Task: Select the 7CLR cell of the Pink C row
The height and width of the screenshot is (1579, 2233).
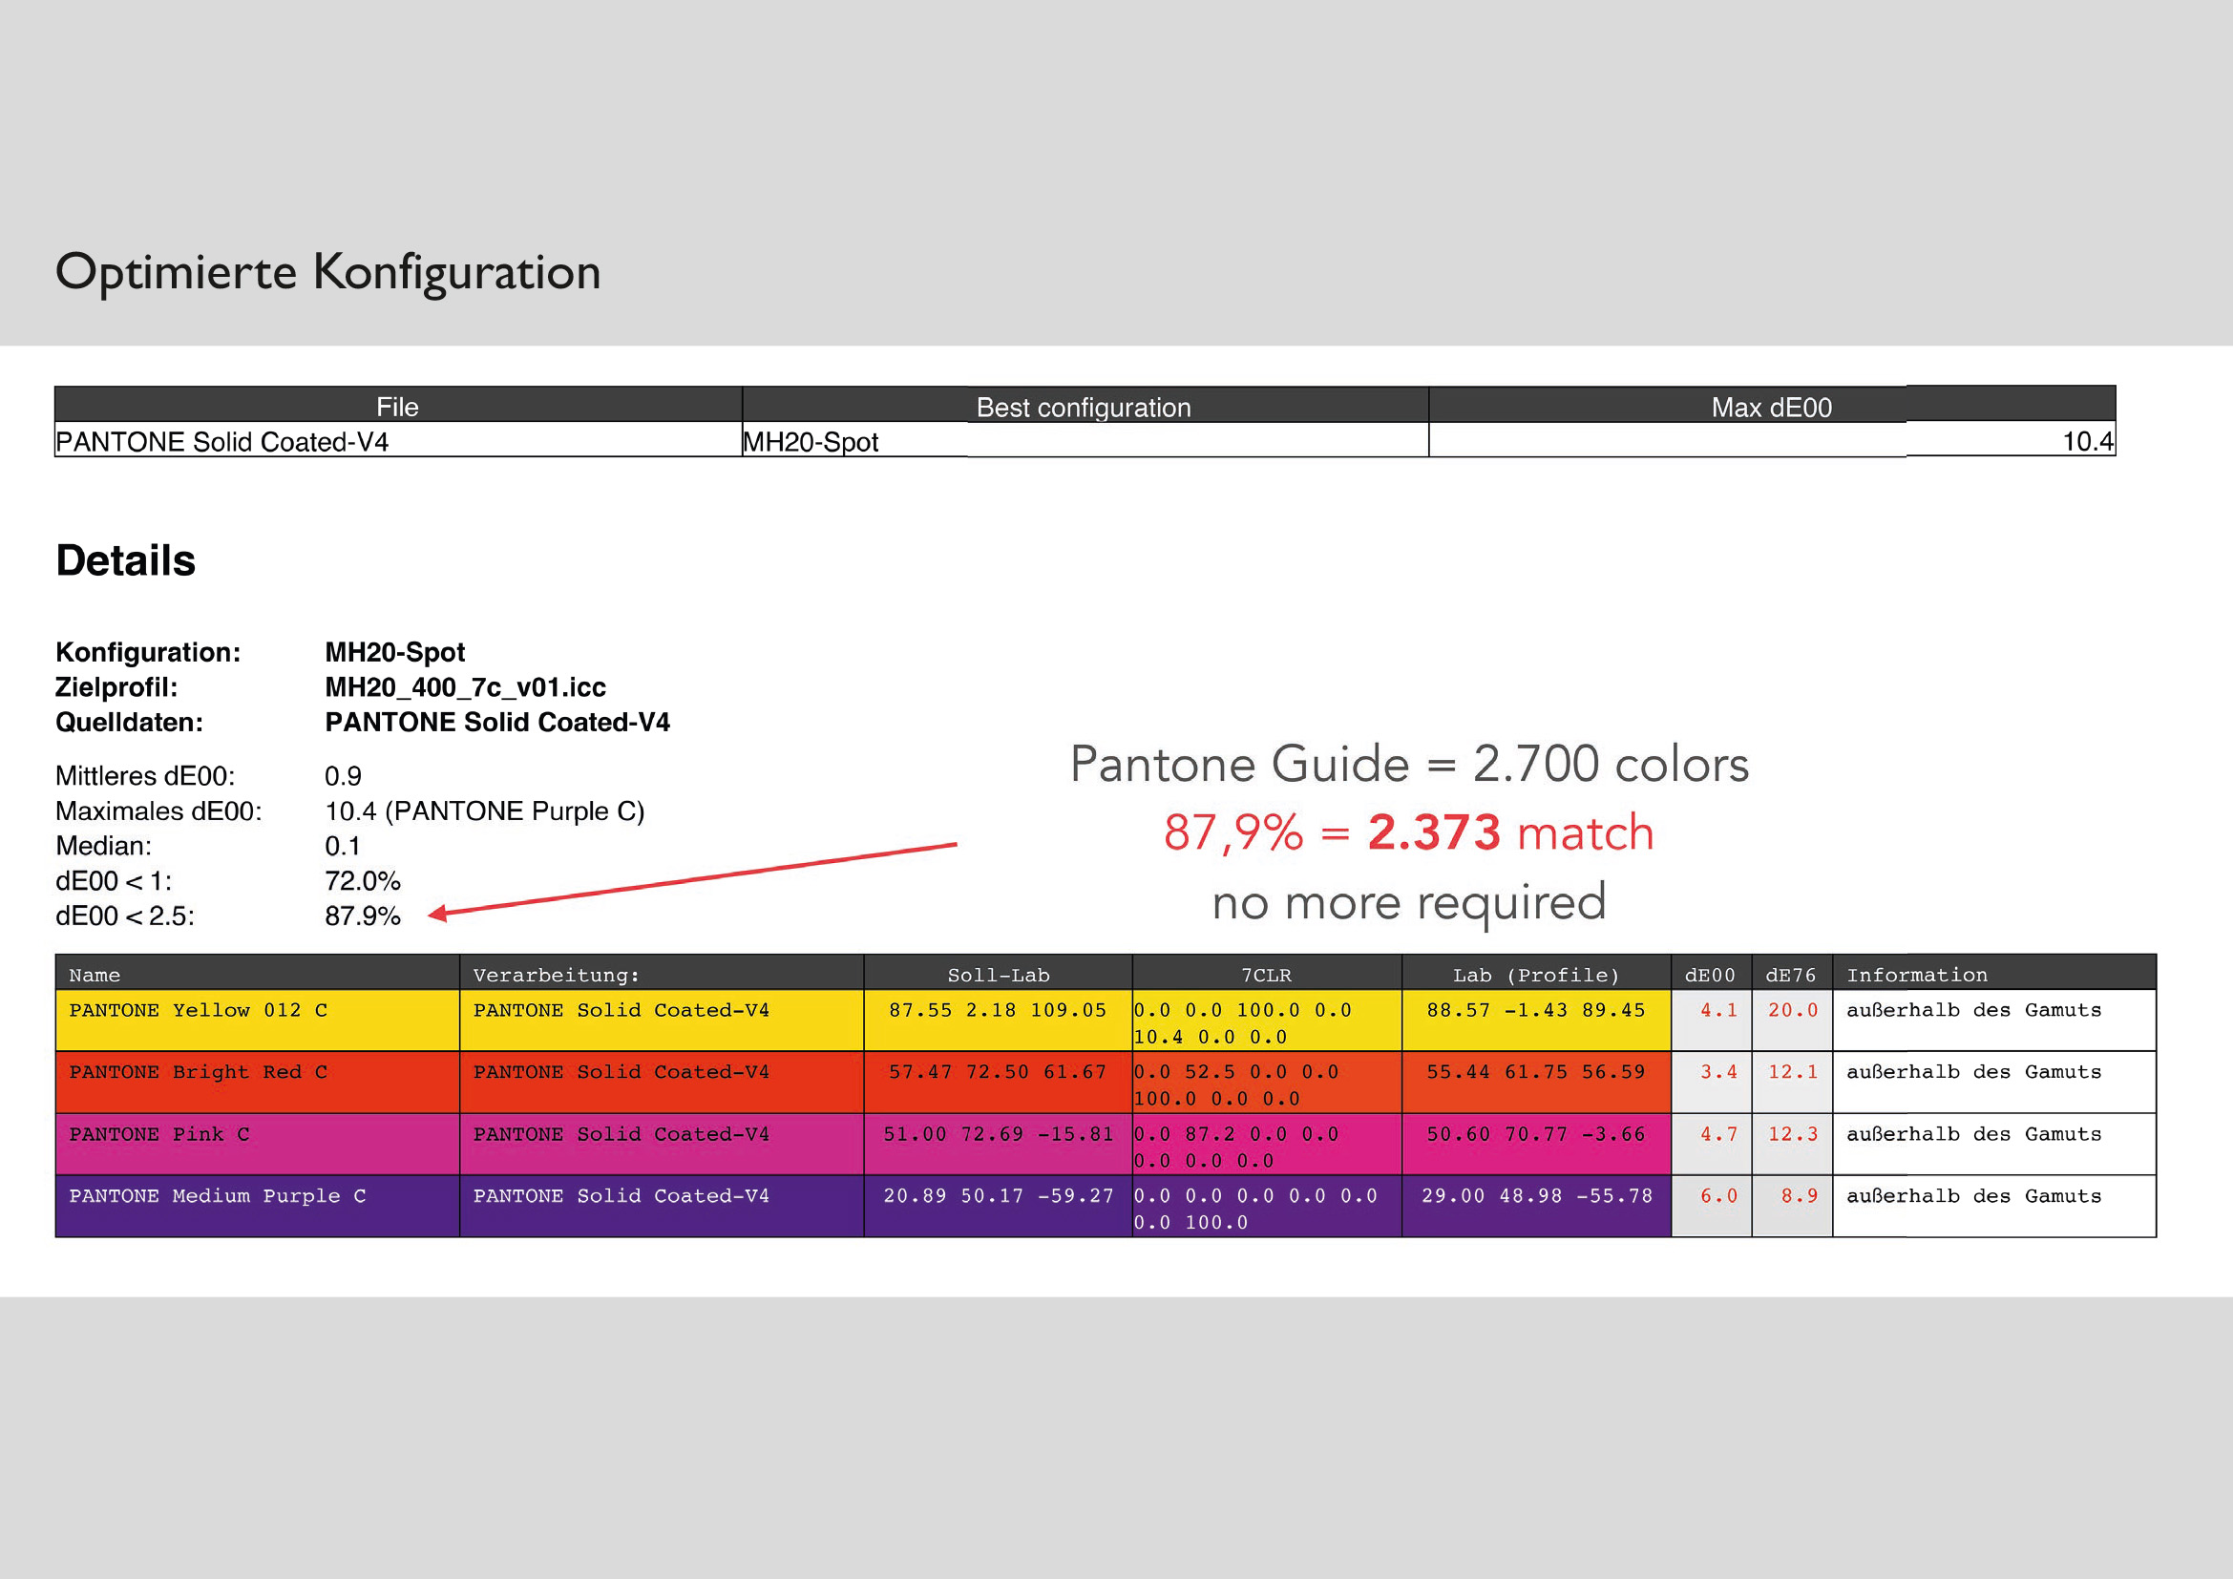Action: tap(1267, 1145)
